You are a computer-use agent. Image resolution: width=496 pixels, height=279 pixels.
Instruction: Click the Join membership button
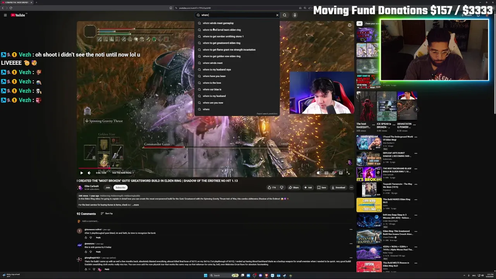point(108,188)
